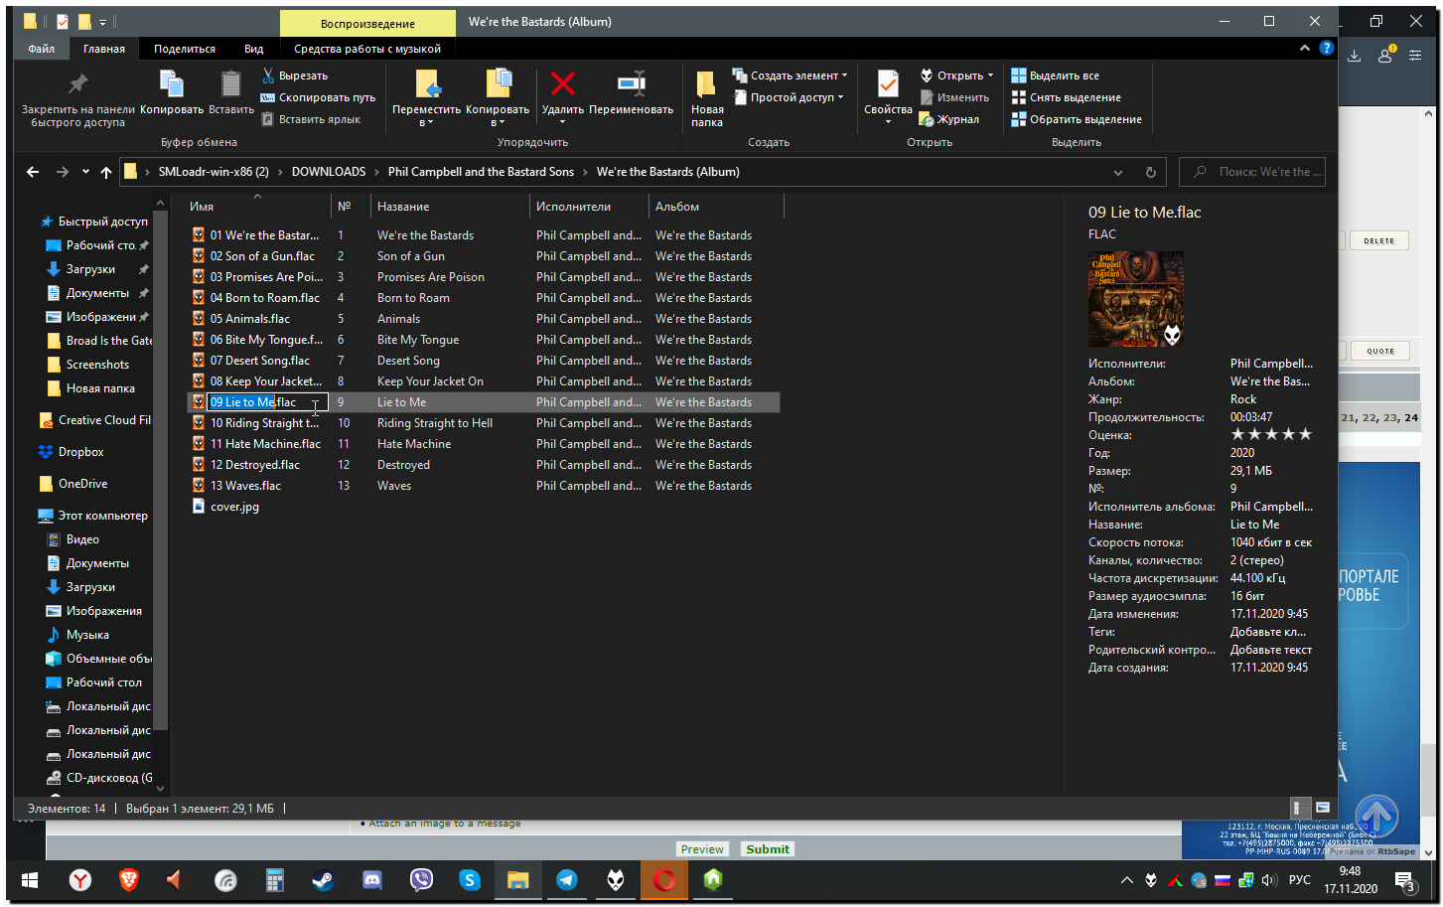Viewport: 1443px width, 907px height.
Task: Click the rename field of 09 Lie to Me
Action: pos(267,402)
